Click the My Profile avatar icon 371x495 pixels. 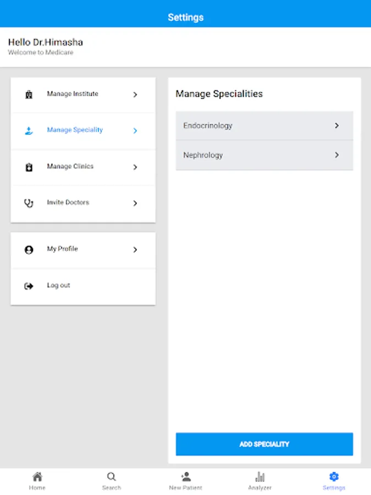pos(29,250)
